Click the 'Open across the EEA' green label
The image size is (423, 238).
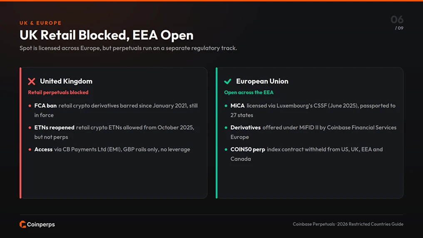tap(249, 92)
